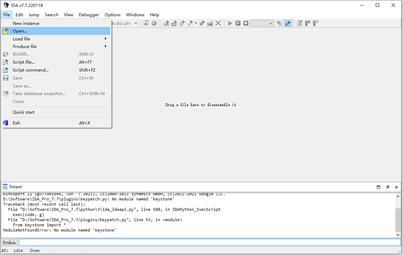Click the warning triangle toolbar icon
The image size is (403, 255).
coord(146,23)
